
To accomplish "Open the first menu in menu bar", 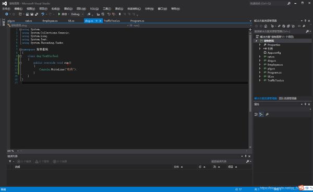I will [6, 9].
